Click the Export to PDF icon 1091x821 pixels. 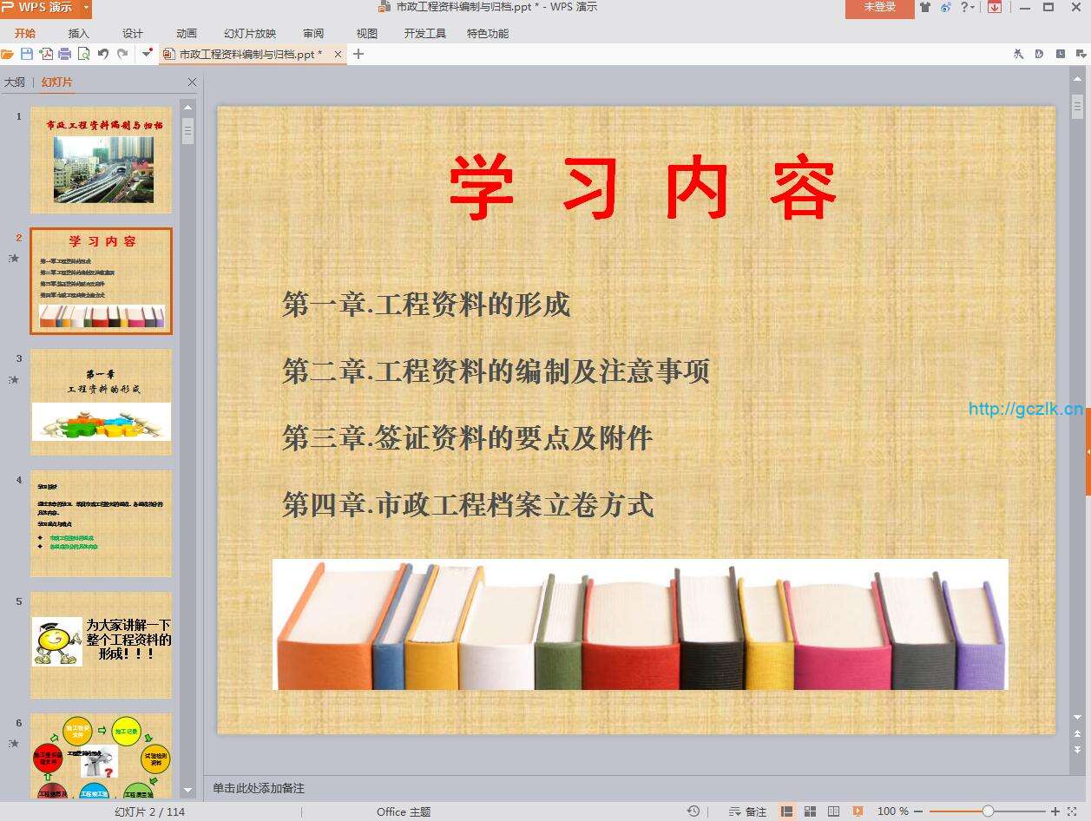point(45,54)
